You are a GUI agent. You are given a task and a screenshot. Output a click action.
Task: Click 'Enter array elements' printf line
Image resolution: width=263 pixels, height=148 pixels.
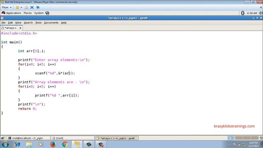[x=54, y=60]
